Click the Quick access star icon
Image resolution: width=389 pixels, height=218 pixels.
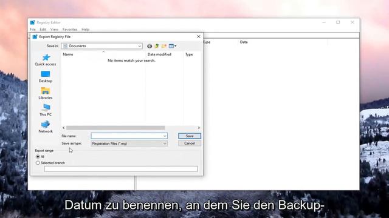(x=46, y=58)
